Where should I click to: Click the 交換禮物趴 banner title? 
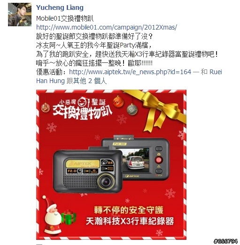click(x=82, y=112)
